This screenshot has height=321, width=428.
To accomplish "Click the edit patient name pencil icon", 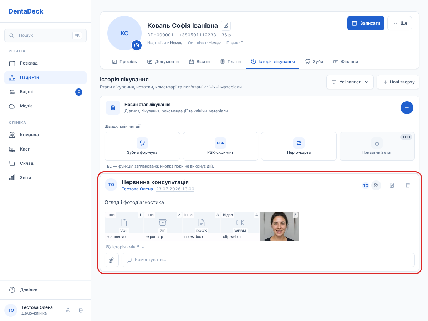I will (226, 26).
